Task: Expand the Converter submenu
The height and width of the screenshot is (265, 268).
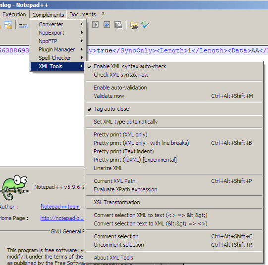Action: point(57,24)
